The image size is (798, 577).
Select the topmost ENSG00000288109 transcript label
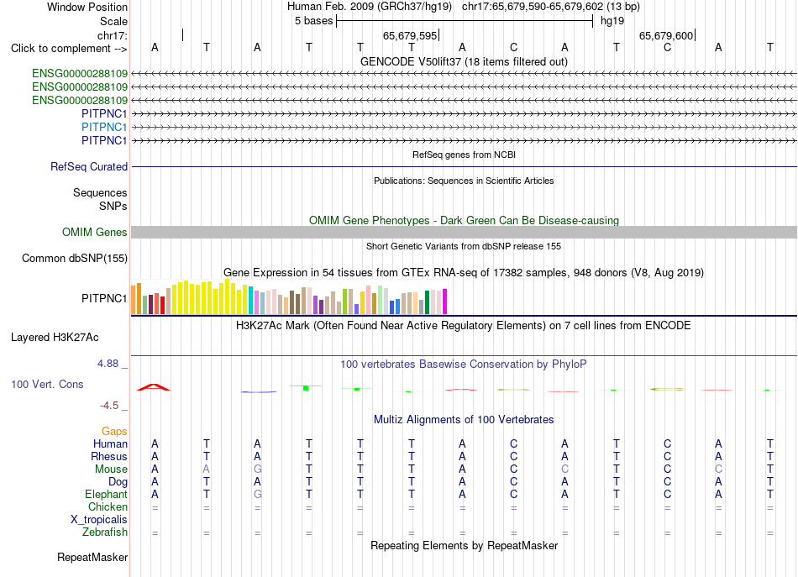[80, 73]
